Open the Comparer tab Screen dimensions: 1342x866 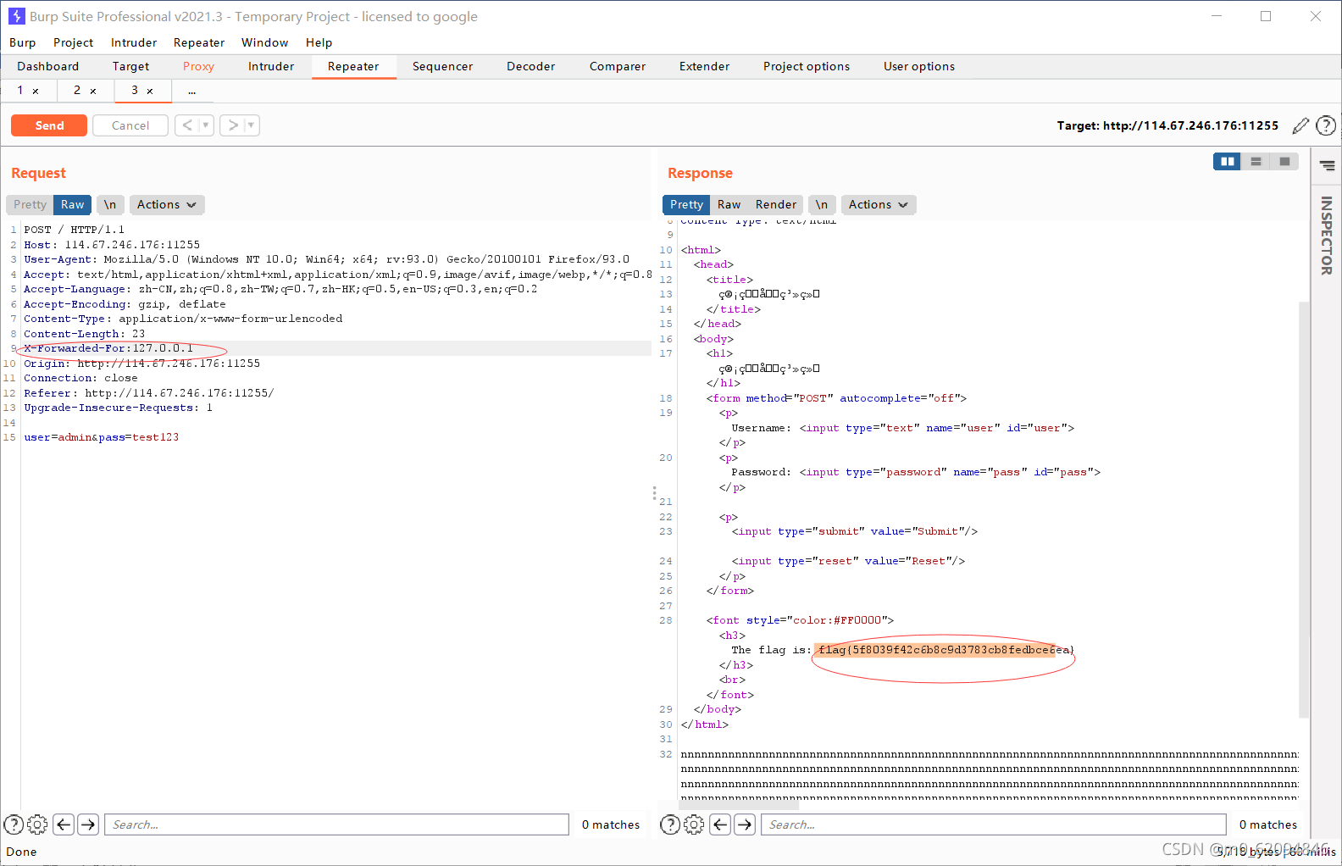click(x=618, y=66)
